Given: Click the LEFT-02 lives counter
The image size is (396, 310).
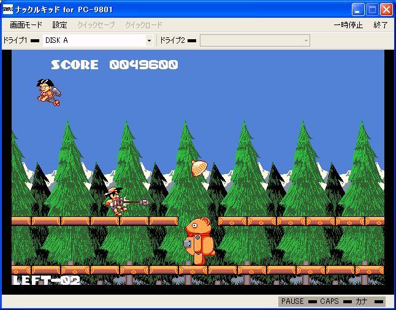Looking at the screenshot, I should [46, 280].
